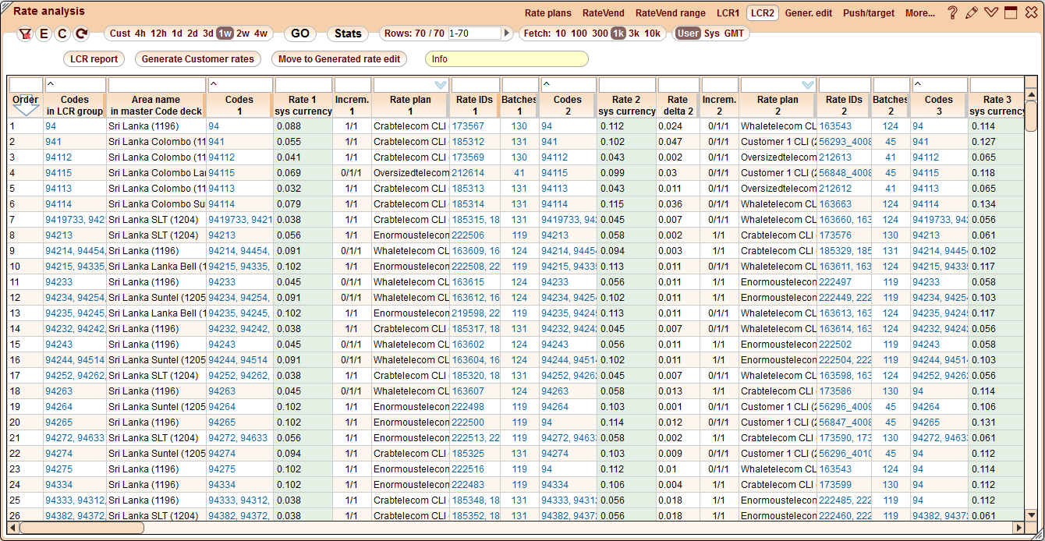Viewport: 1045px width, 541px height.
Task: Click the E toolbar icon
Action: 44,34
